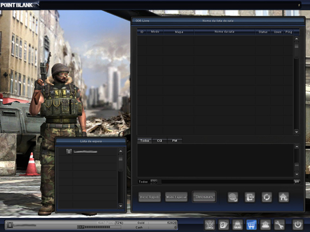Click the room list scrollbar thumb
310x232 pixels.
coord(296,50)
